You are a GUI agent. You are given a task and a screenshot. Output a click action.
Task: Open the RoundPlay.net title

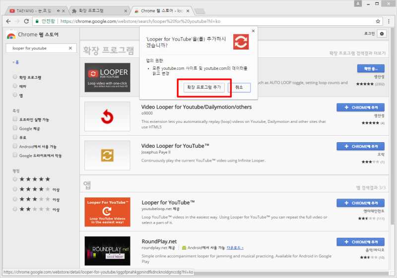[x=159, y=241]
